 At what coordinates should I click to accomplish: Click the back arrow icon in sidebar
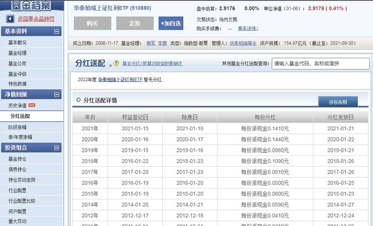point(10,19)
